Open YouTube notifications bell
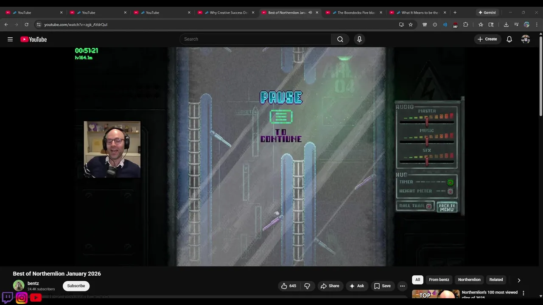Viewport: 543px width, 305px height. point(509,39)
